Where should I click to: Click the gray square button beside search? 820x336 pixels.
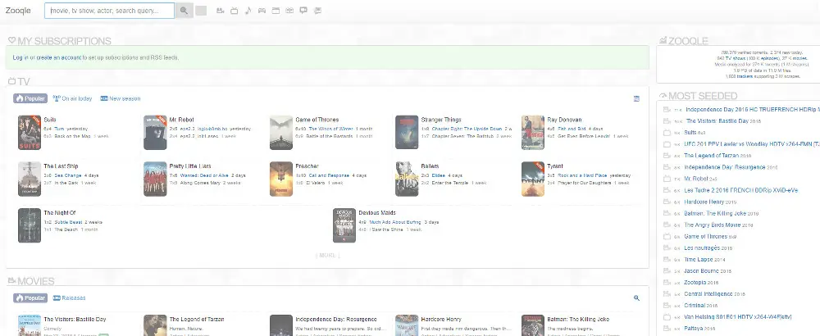[201, 11]
